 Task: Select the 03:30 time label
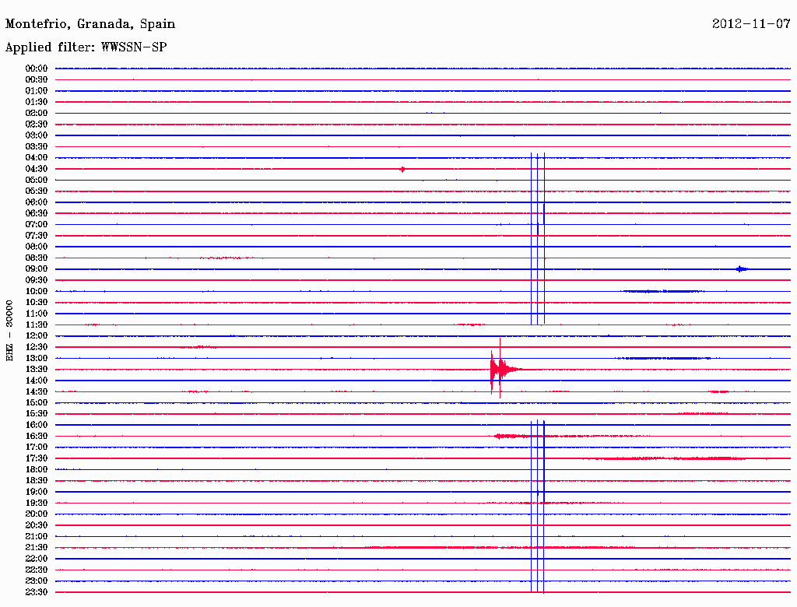point(37,146)
